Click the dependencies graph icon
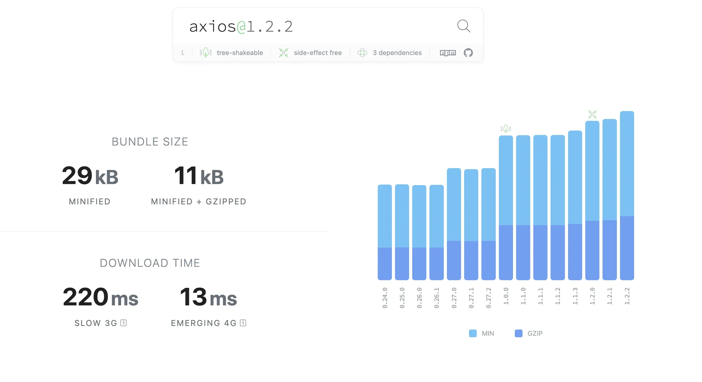The image size is (702, 382). (x=363, y=53)
